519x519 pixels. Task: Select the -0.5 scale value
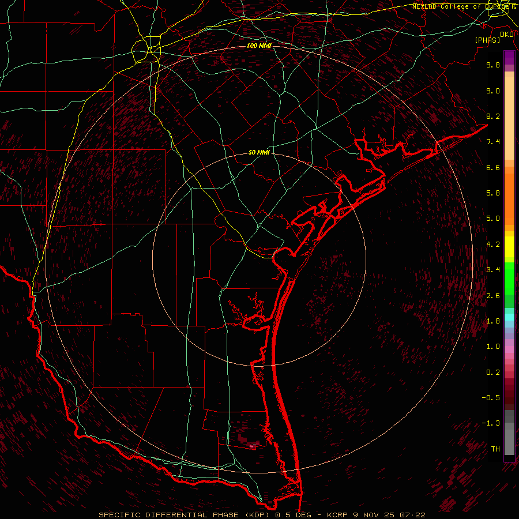click(x=491, y=398)
